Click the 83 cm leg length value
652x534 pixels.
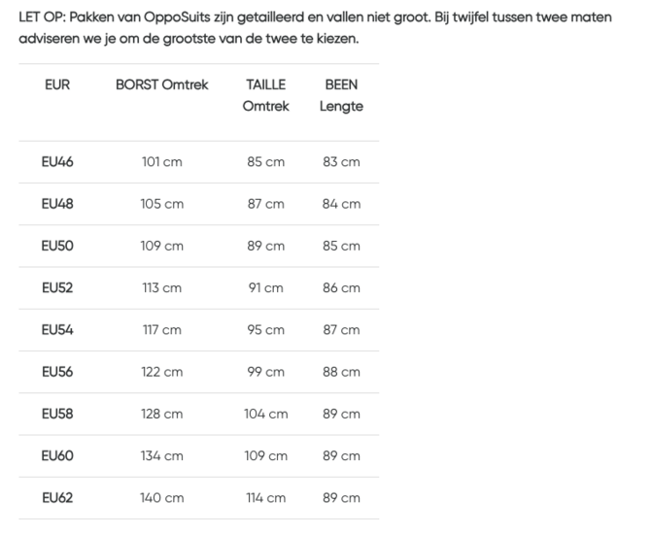(x=341, y=162)
